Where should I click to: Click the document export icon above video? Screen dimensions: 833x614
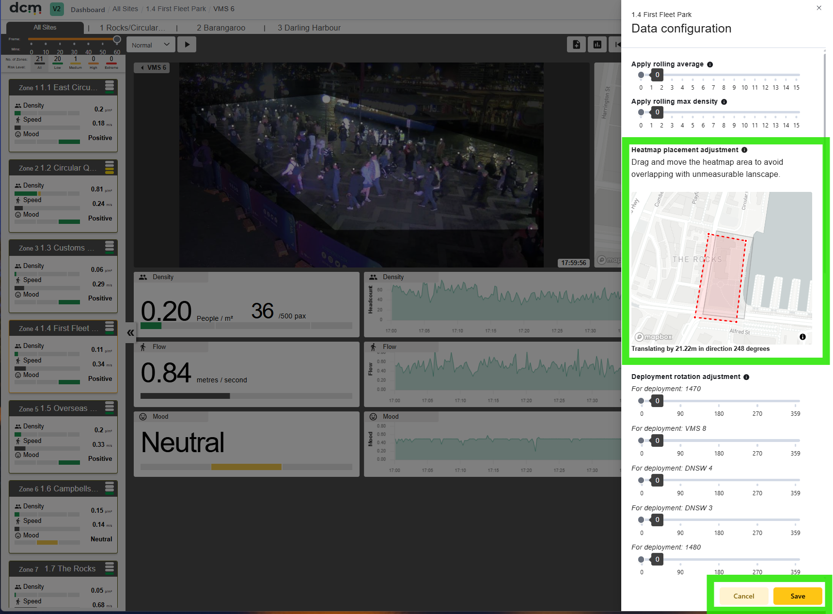click(576, 45)
